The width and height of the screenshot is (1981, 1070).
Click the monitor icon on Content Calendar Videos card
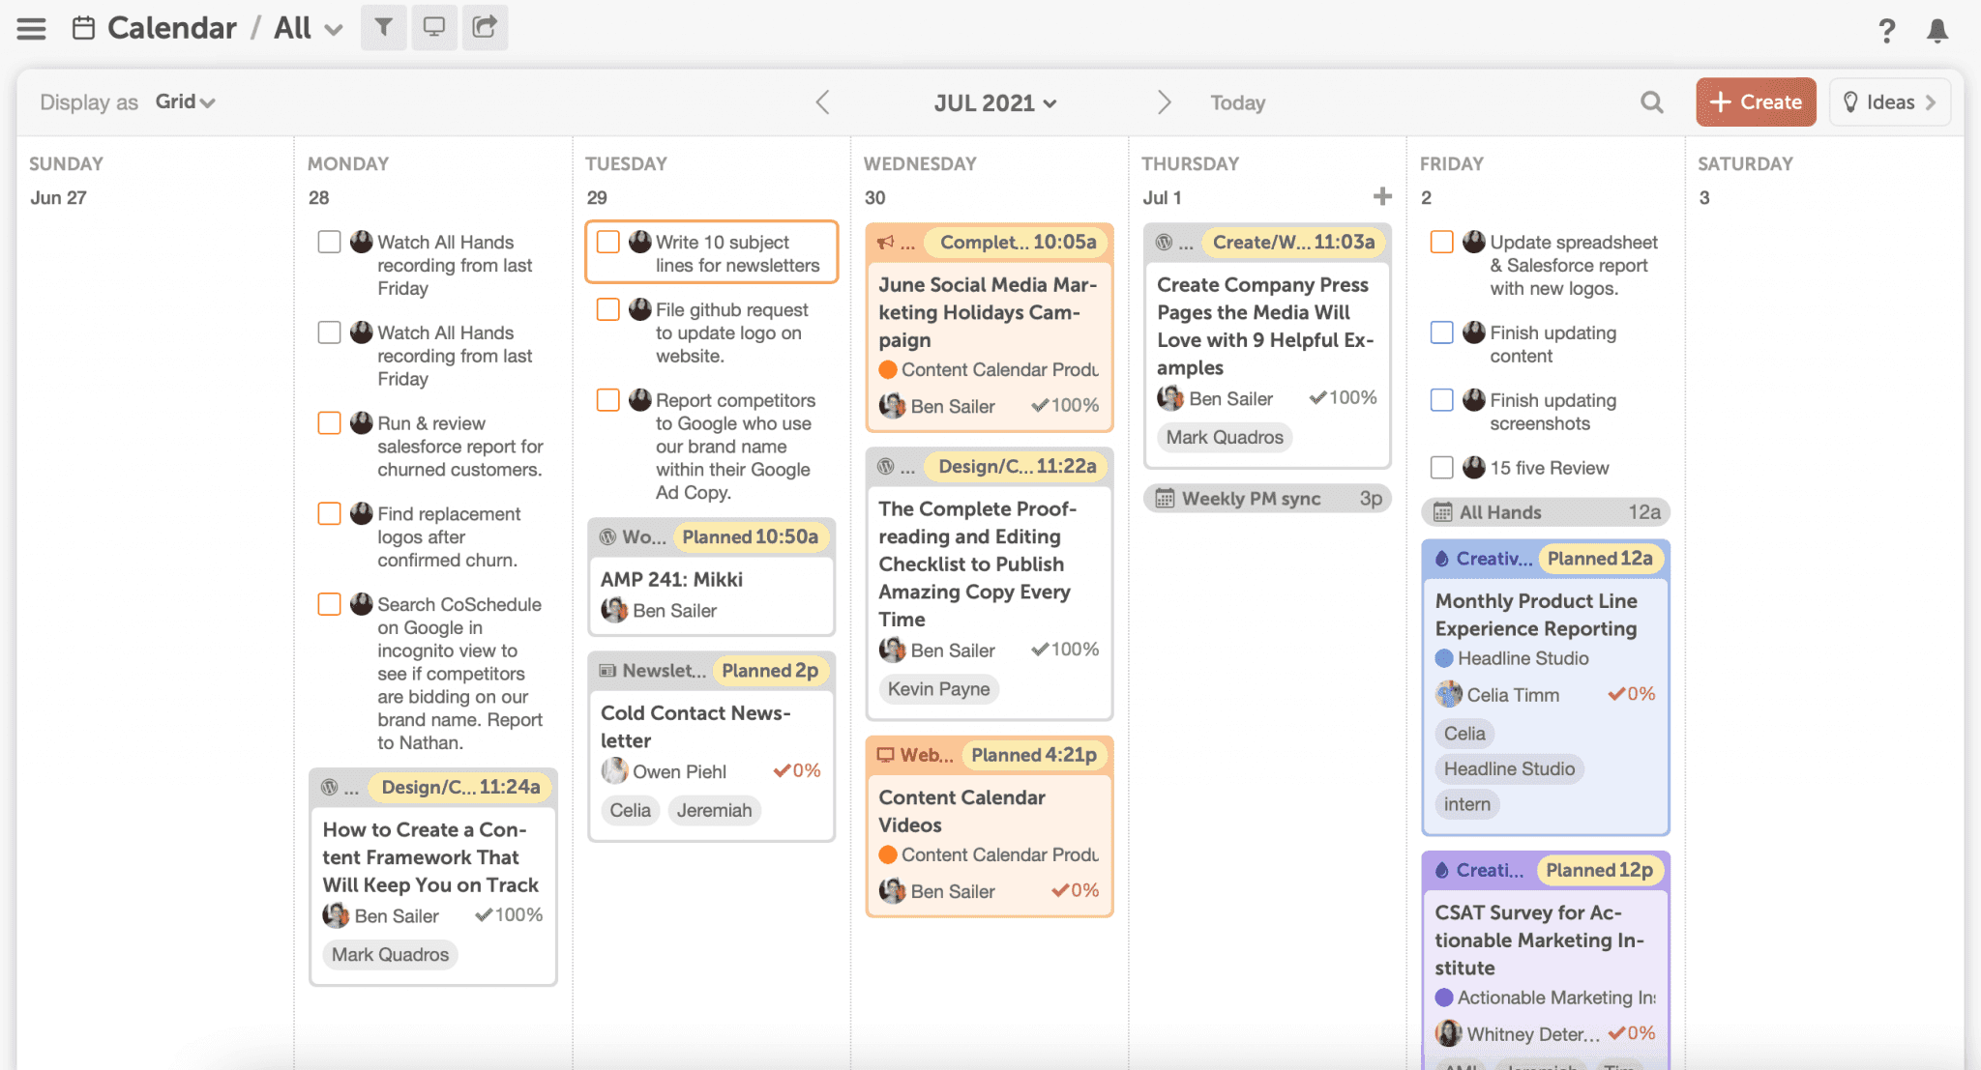tap(885, 755)
